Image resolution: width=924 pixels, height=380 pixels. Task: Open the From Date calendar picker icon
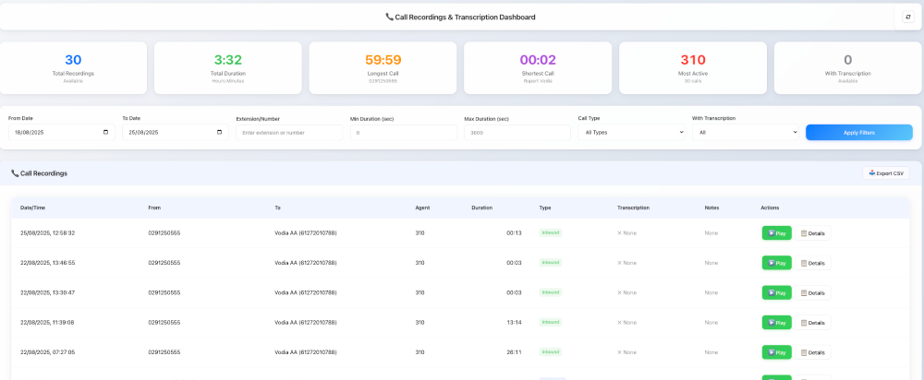coord(105,132)
